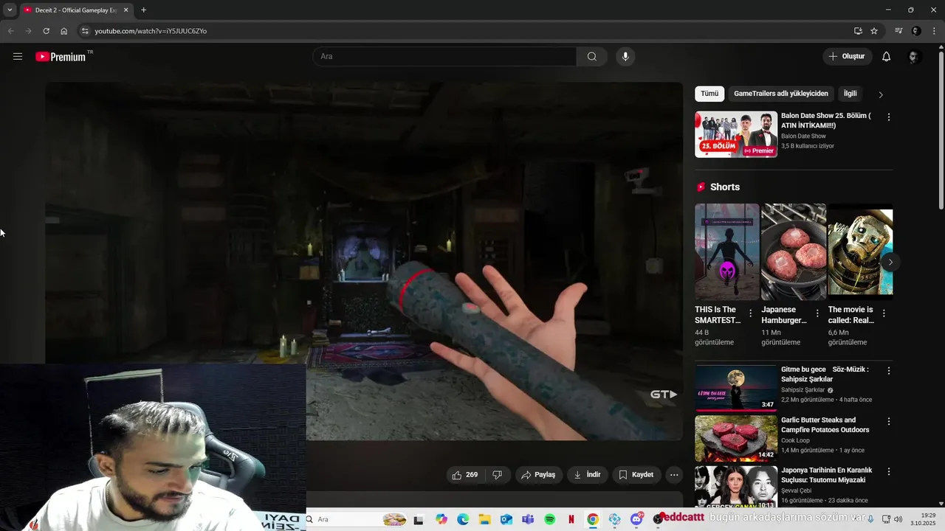
Task: Open Chrome media controls icon
Action: point(898,31)
